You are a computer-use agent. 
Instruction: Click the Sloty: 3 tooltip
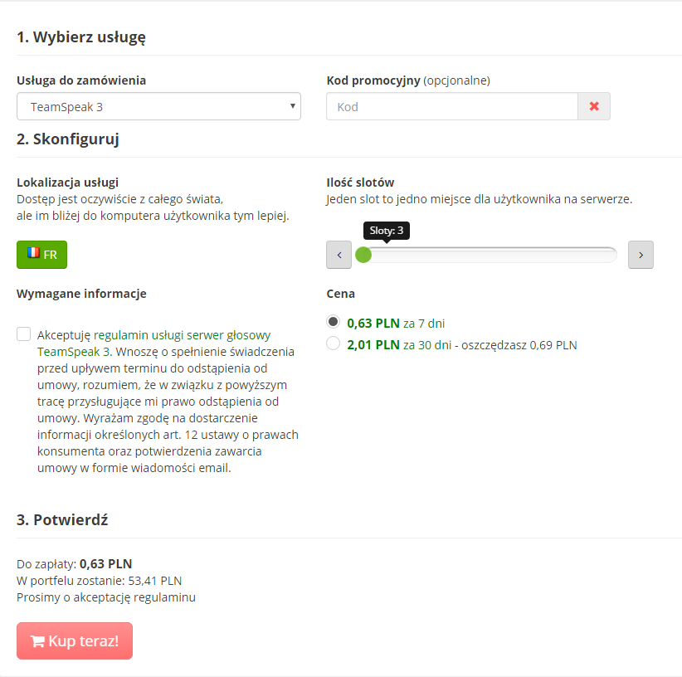387,231
